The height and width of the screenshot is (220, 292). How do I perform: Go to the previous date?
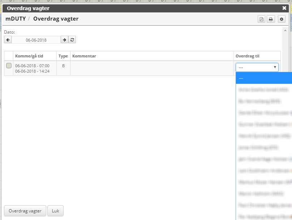click(8, 40)
